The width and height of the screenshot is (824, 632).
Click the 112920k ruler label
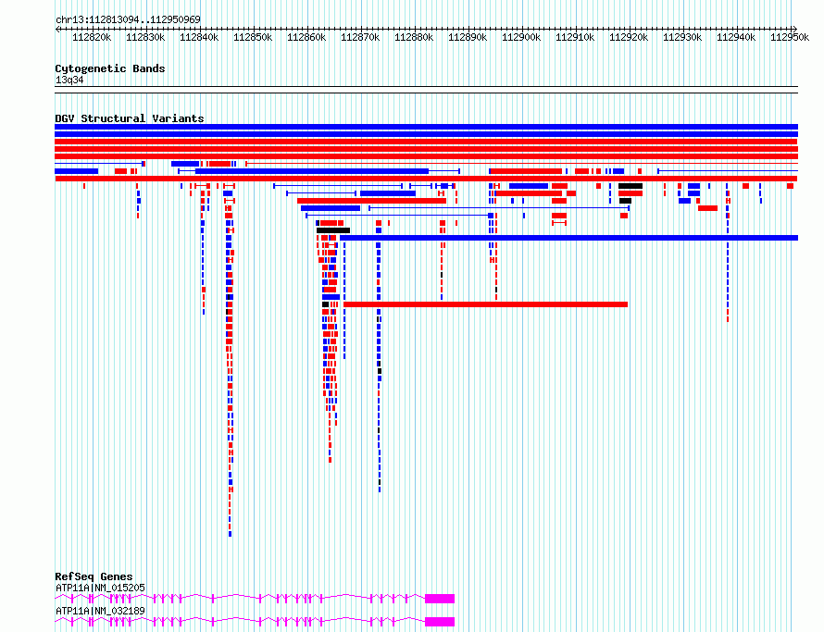coord(629,37)
